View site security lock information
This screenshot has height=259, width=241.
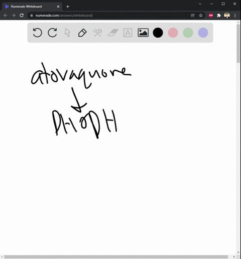point(32,16)
